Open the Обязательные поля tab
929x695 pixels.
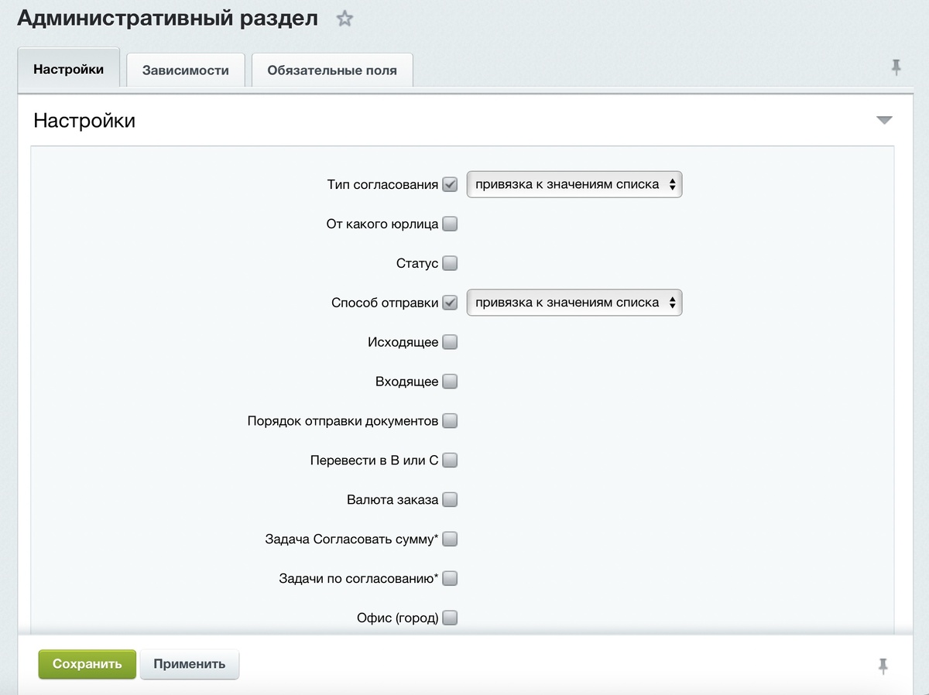332,70
